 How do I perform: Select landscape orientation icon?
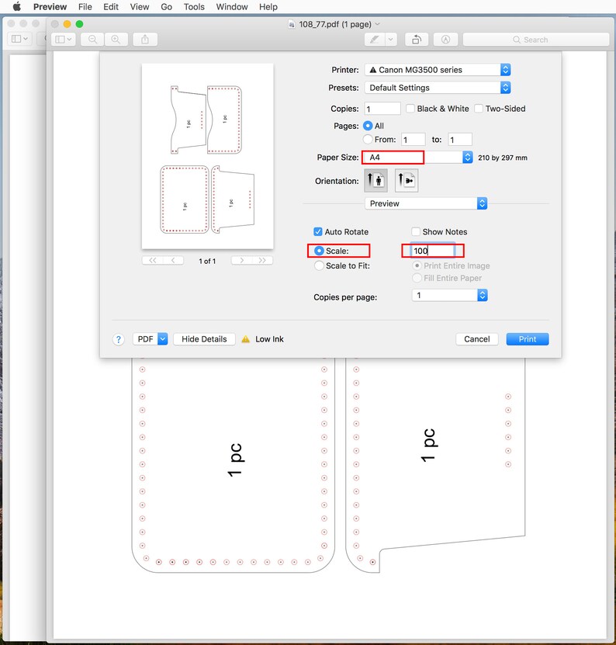(407, 181)
